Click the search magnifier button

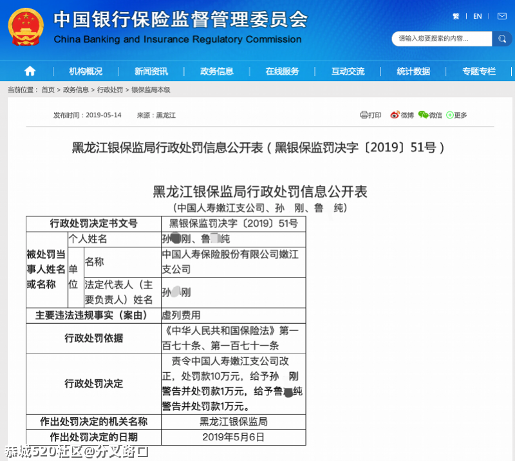tap(502, 39)
